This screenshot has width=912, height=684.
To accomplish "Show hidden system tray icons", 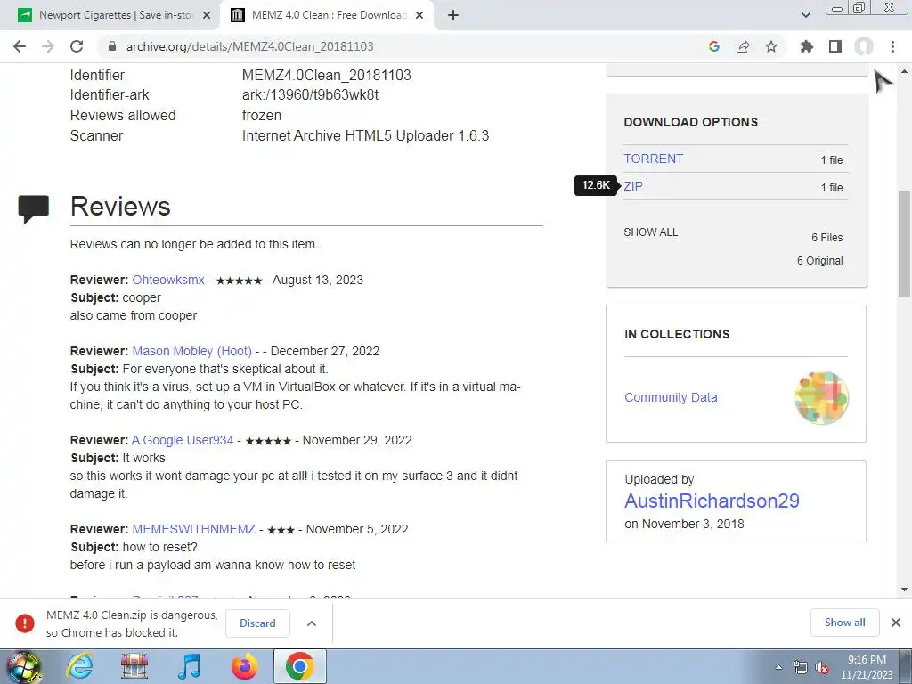I will [778, 667].
